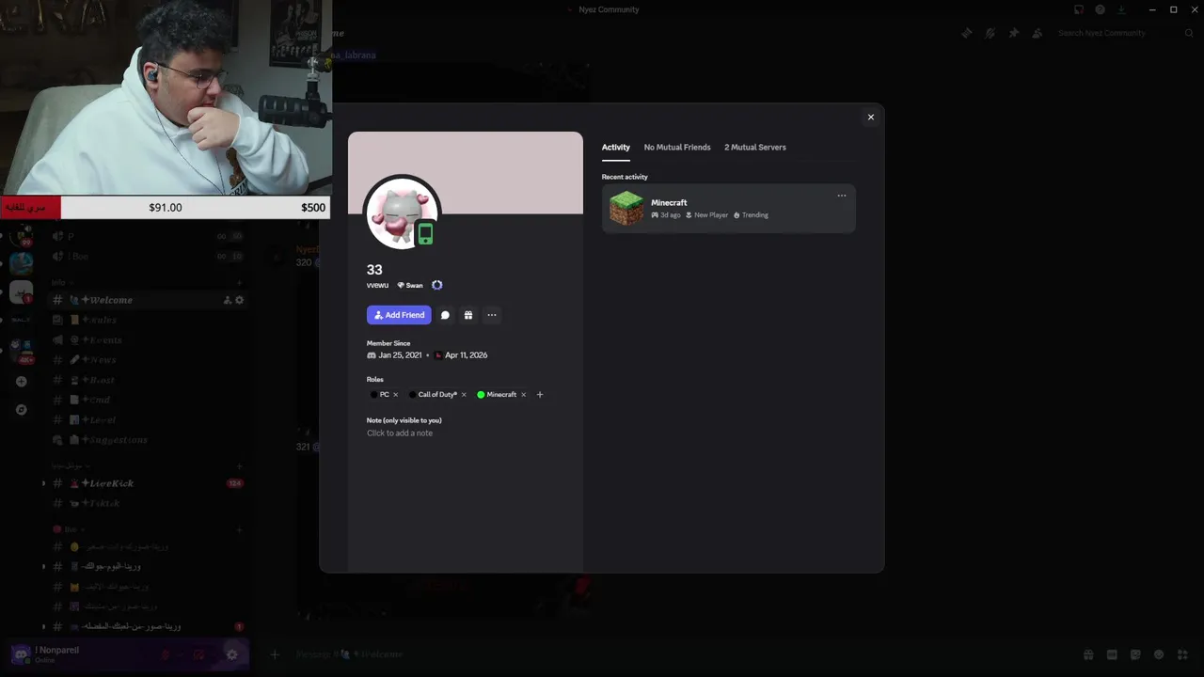Click the username vvewu

coord(377,285)
